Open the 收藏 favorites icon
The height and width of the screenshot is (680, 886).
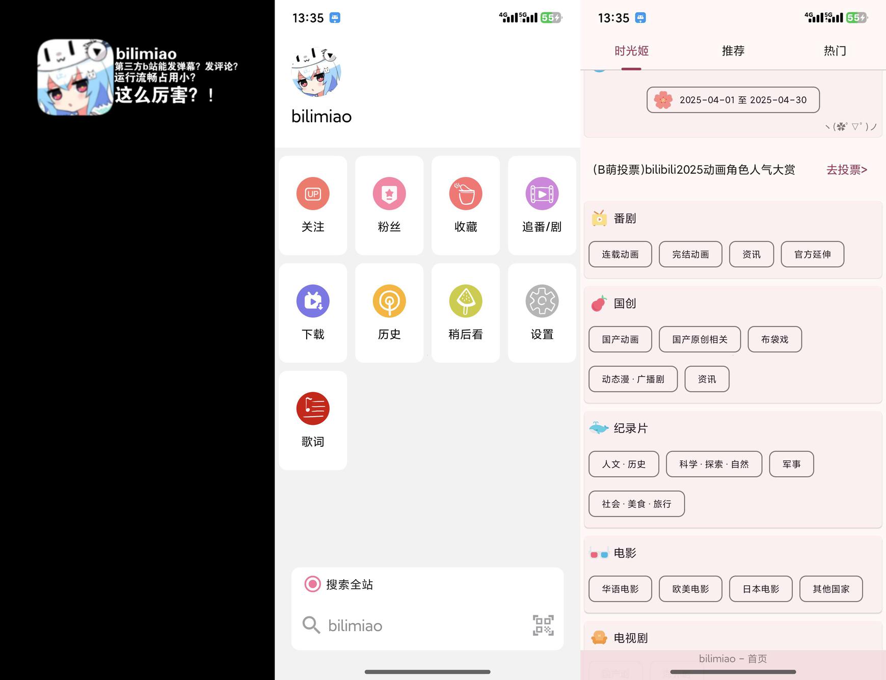point(466,194)
